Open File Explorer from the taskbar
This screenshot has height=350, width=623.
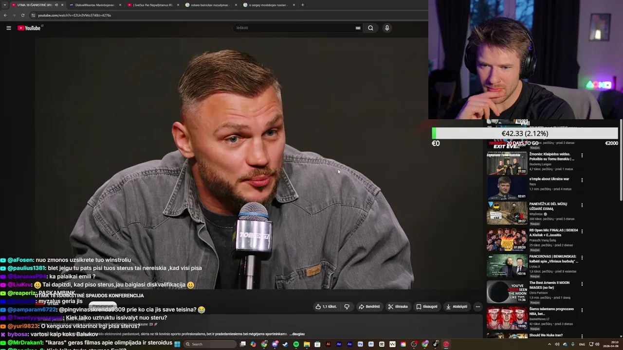pos(307,344)
